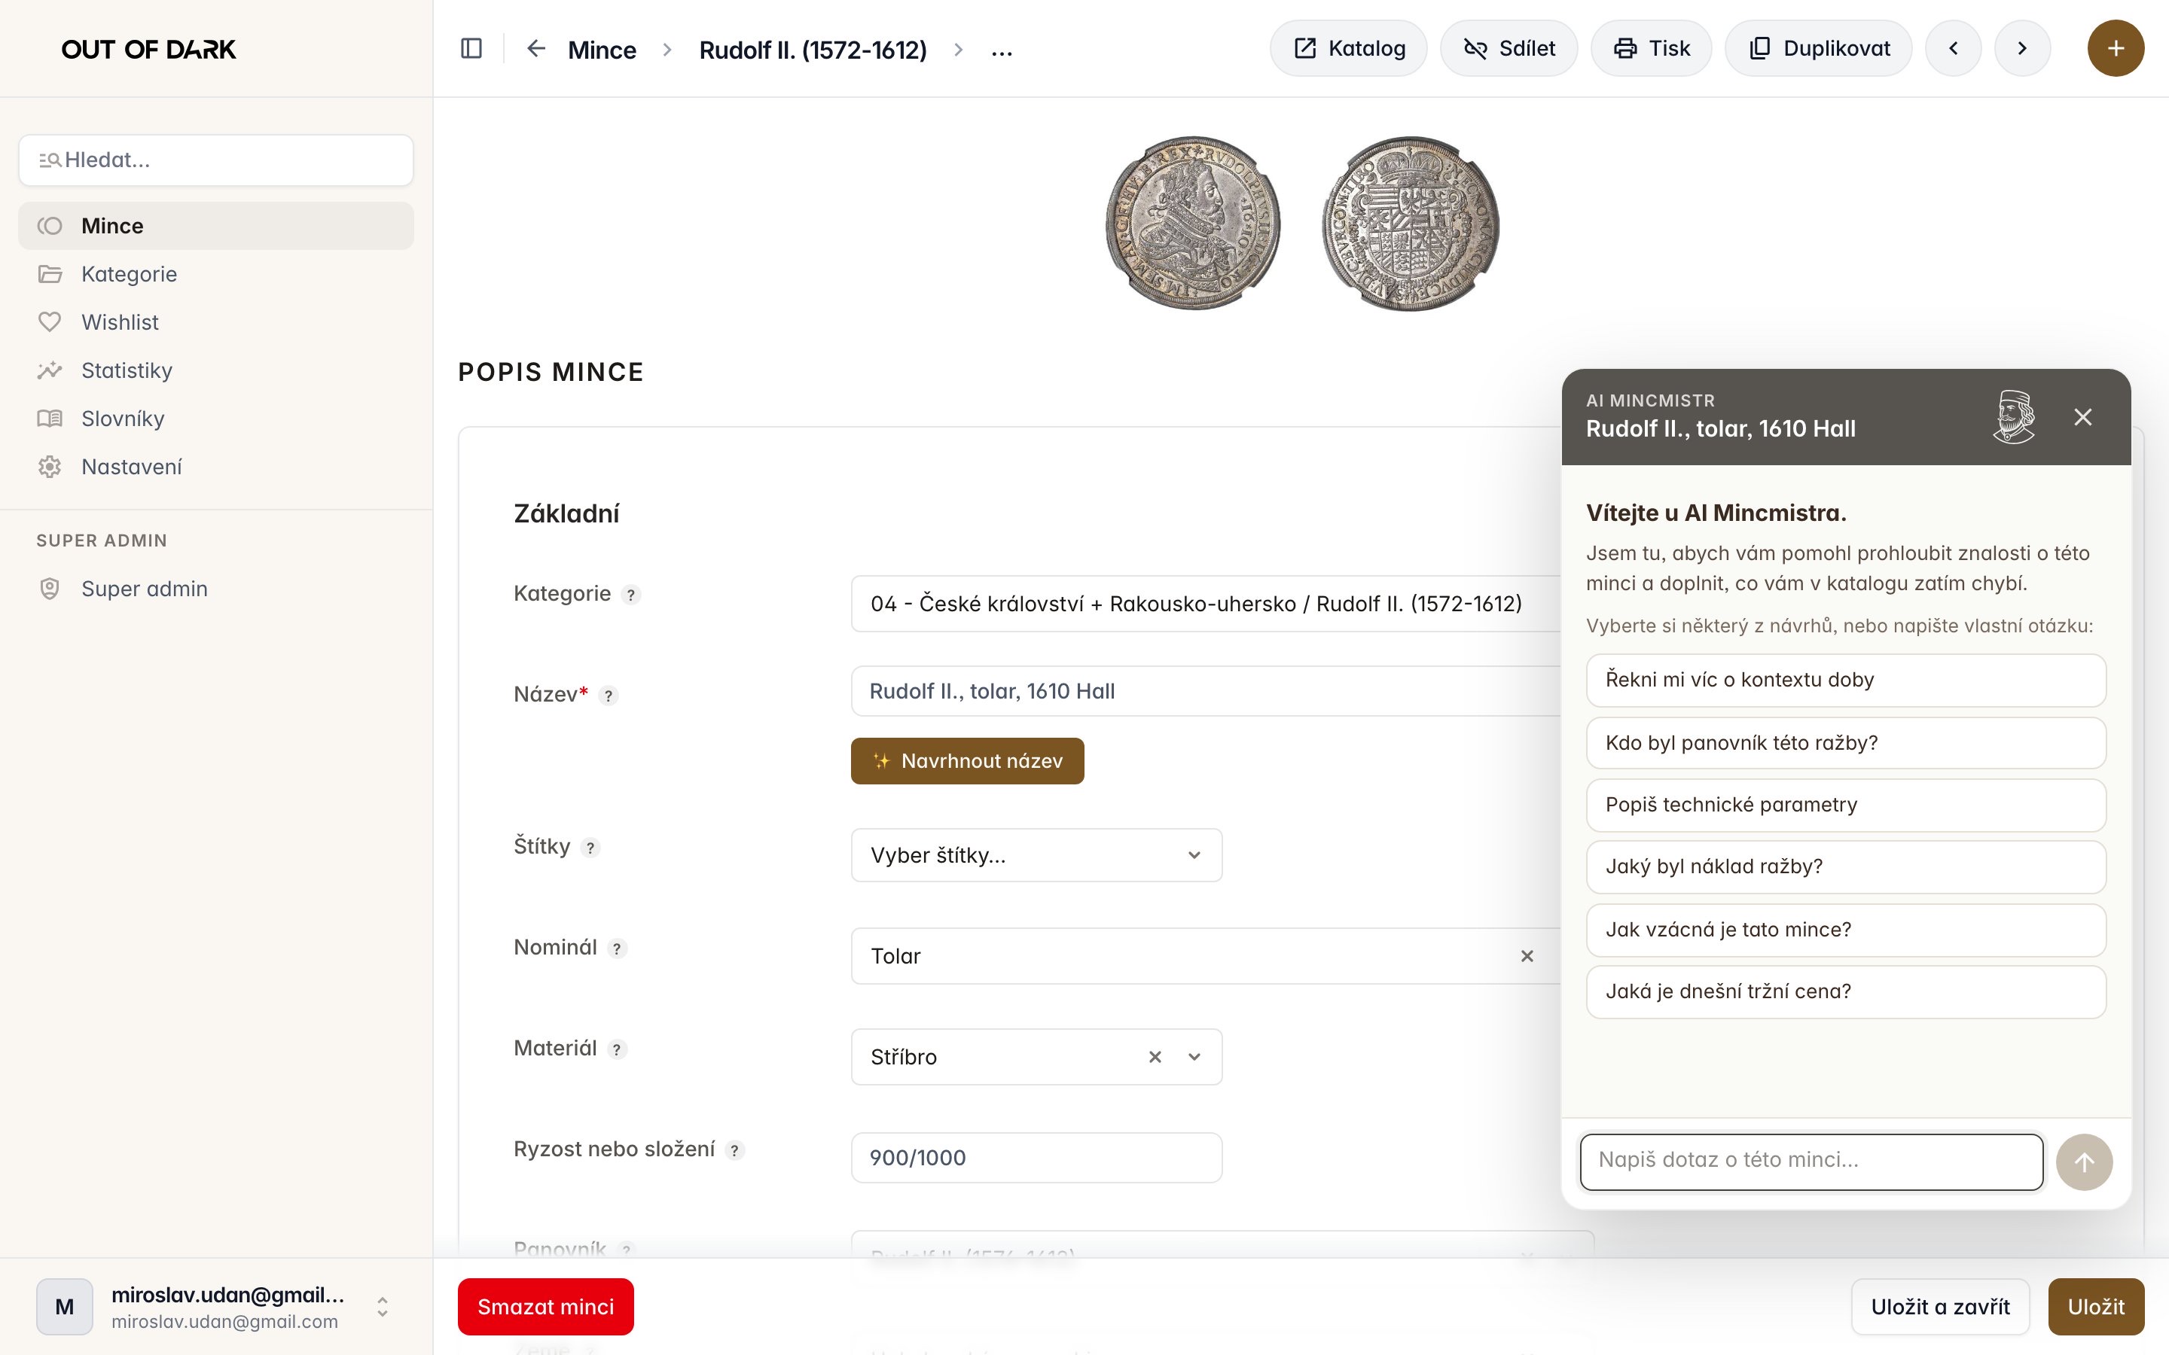Click the OUT OF DARK logo

pos(149,49)
